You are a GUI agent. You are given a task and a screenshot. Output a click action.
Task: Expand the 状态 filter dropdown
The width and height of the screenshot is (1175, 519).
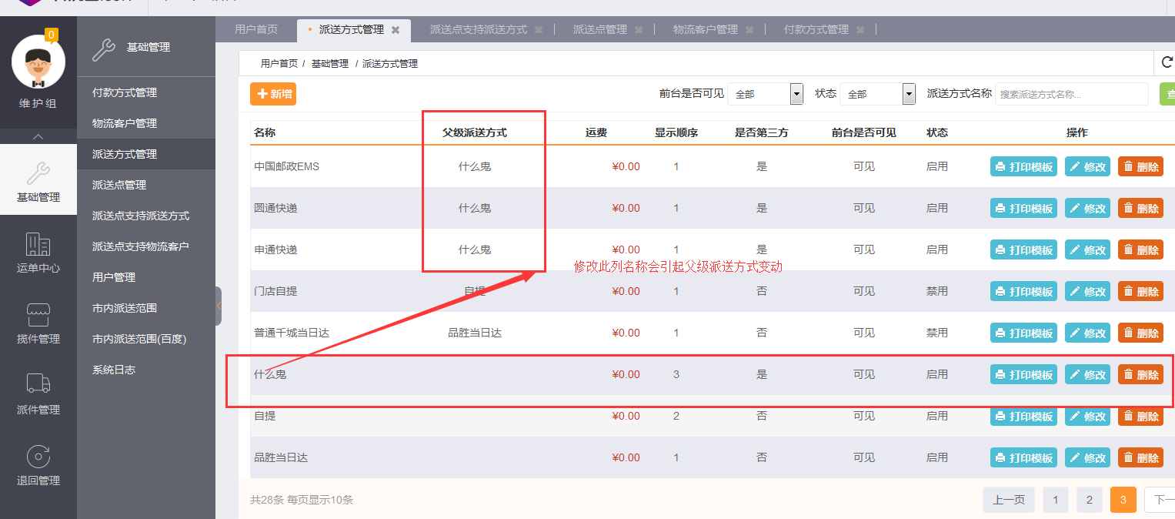point(909,94)
